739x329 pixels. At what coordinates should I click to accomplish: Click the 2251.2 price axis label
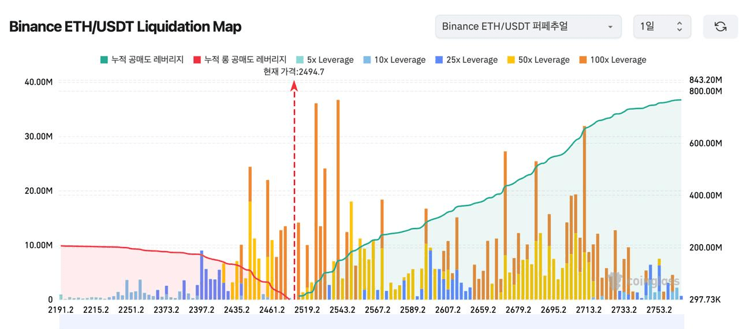(131, 310)
